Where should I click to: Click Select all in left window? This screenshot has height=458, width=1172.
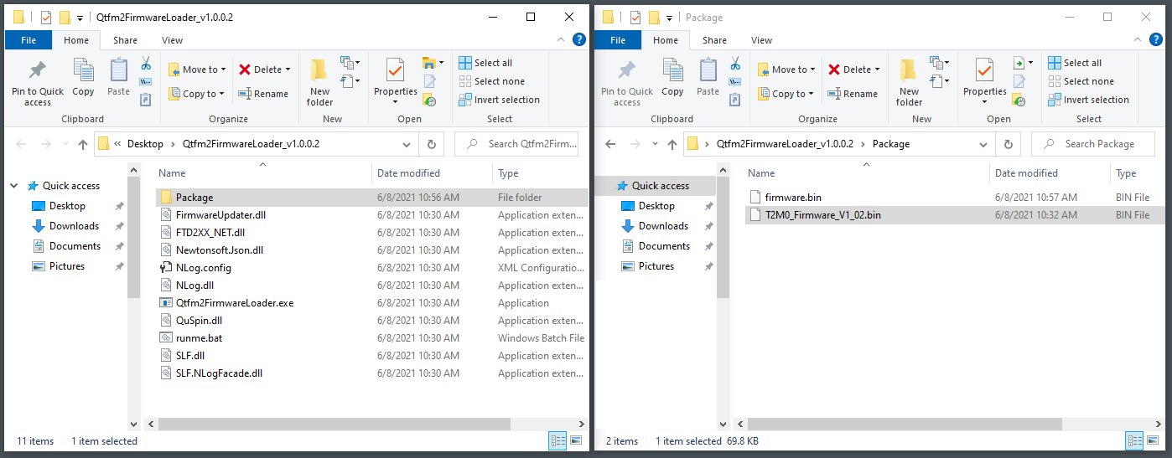486,63
